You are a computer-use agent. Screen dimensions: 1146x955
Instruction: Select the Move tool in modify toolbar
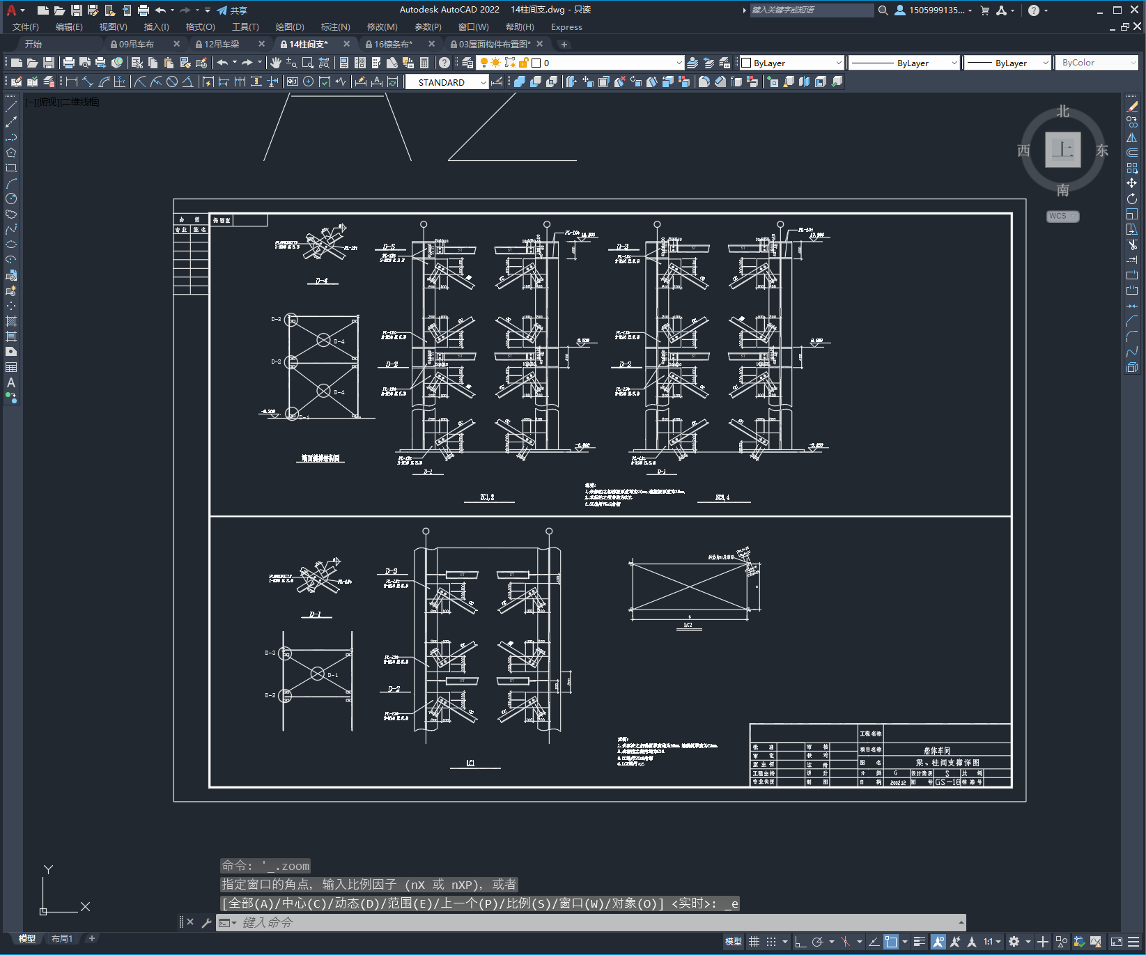pyautogui.click(x=1132, y=183)
